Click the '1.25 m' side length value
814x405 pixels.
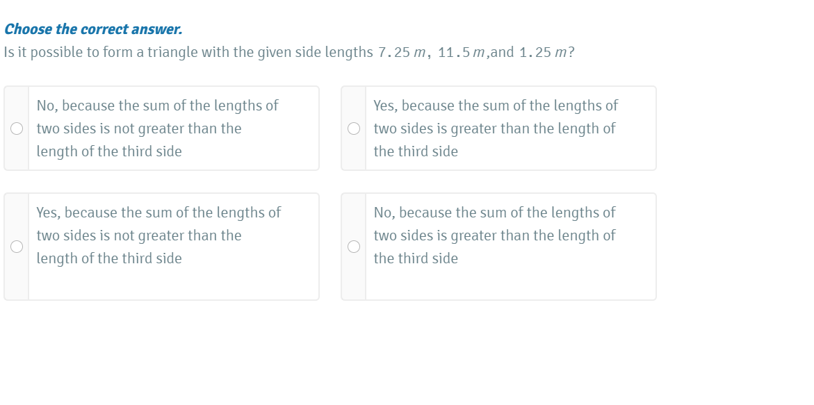[x=542, y=53]
